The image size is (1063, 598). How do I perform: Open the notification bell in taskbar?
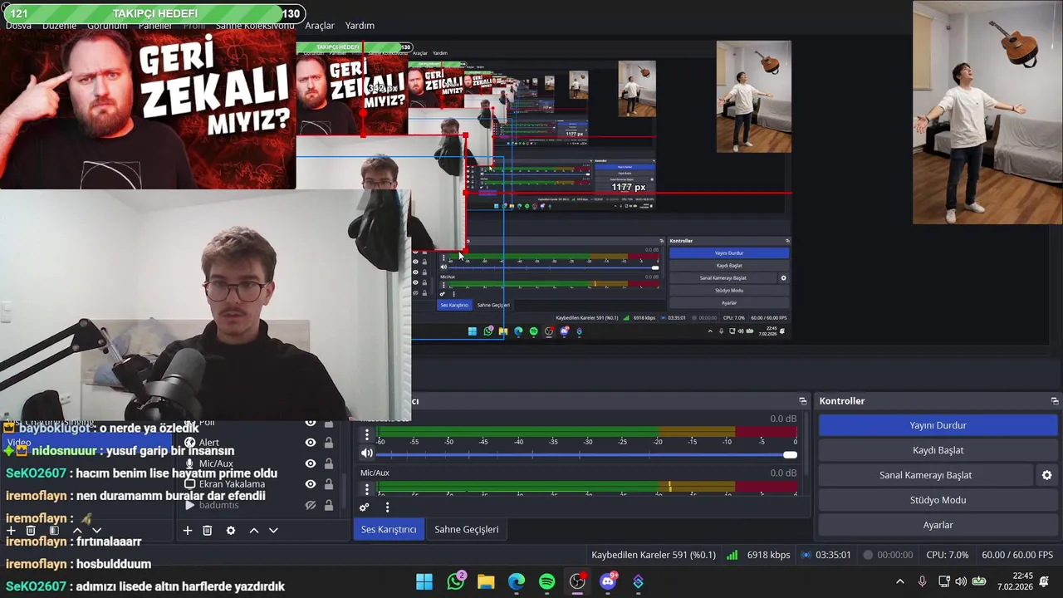point(1044,581)
